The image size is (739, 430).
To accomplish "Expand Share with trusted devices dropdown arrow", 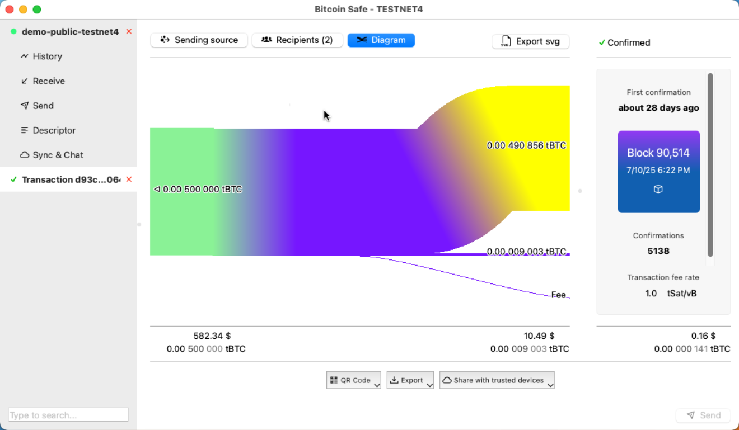I will (x=550, y=385).
